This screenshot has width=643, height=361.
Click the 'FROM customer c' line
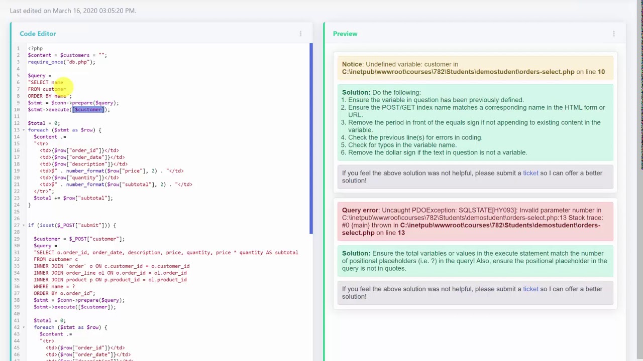click(x=56, y=259)
